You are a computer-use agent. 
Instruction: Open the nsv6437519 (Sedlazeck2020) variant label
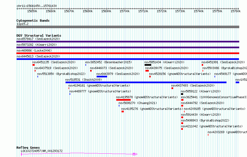(56, 68)
